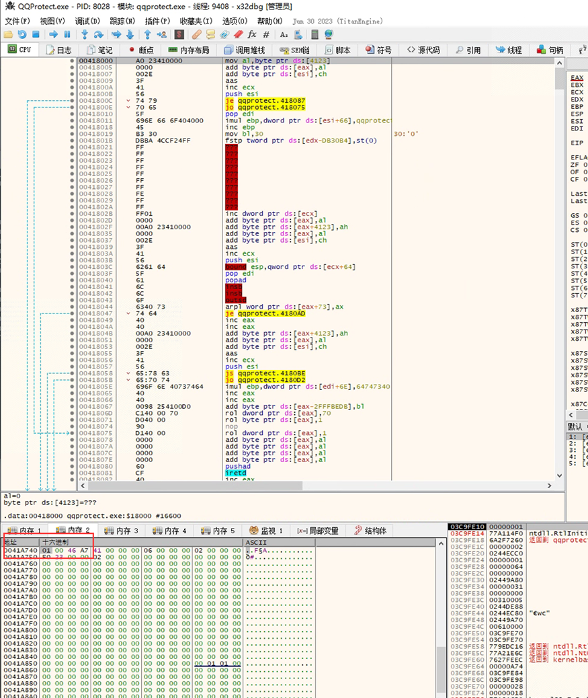Open the 监视 1 tab
This screenshot has height=698, width=588.
pyautogui.click(x=265, y=531)
